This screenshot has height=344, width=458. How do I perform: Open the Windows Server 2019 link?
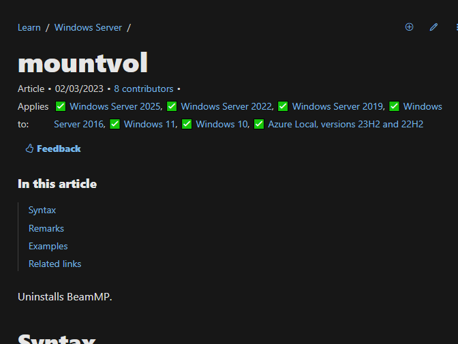point(339,106)
